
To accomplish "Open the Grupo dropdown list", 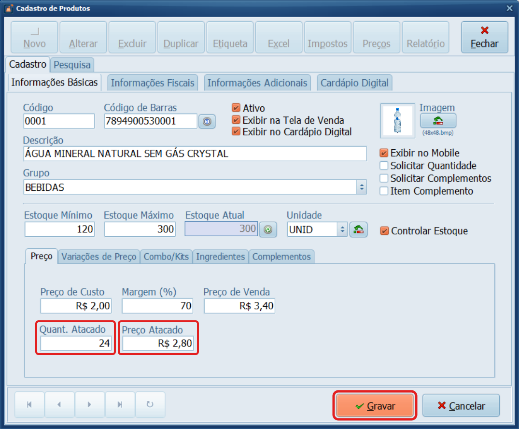I will click(x=361, y=187).
